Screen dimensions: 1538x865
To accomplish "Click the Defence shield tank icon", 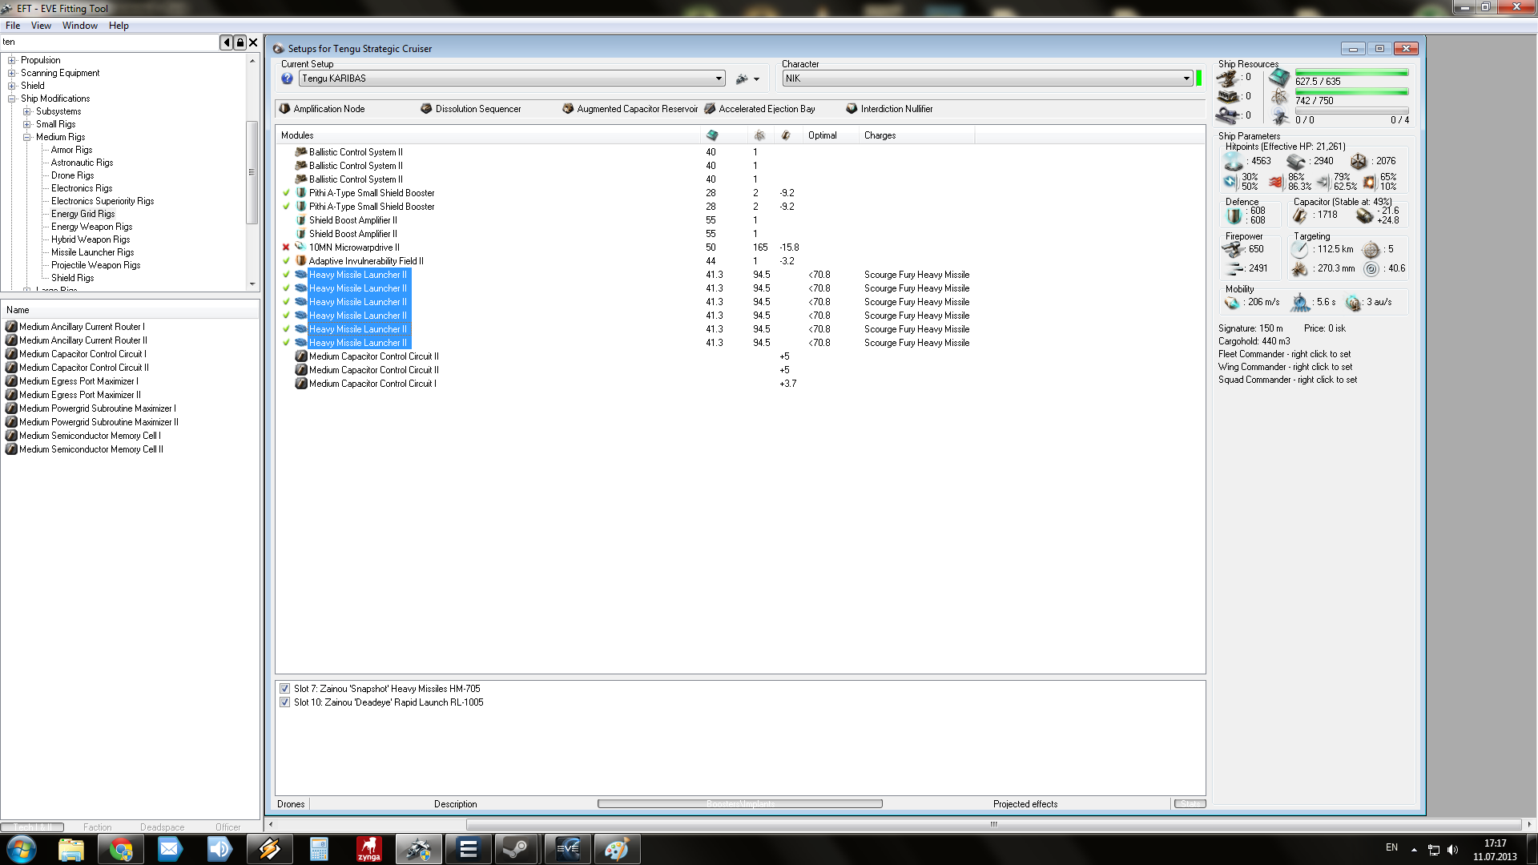I will pyautogui.click(x=1234, y=215).
